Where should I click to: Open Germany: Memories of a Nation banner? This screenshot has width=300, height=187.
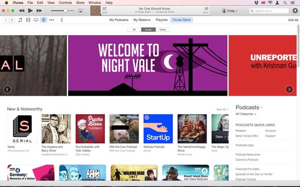point(31,173)
